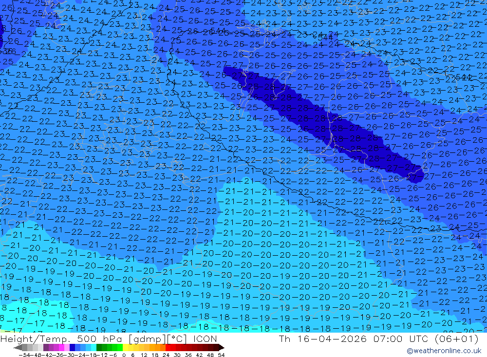
Task: Click the '-54' label at legend start
Action: (25, 355)
